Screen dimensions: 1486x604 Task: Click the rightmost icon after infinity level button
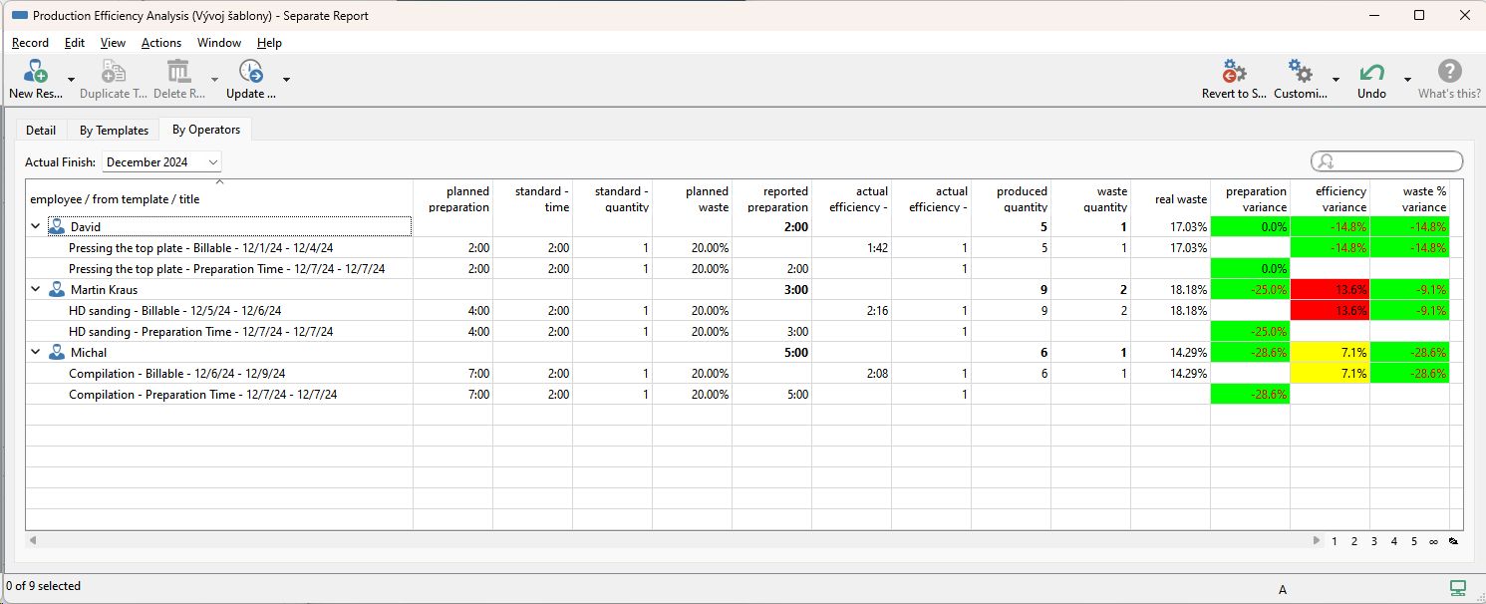click(x=1453, y=541)
